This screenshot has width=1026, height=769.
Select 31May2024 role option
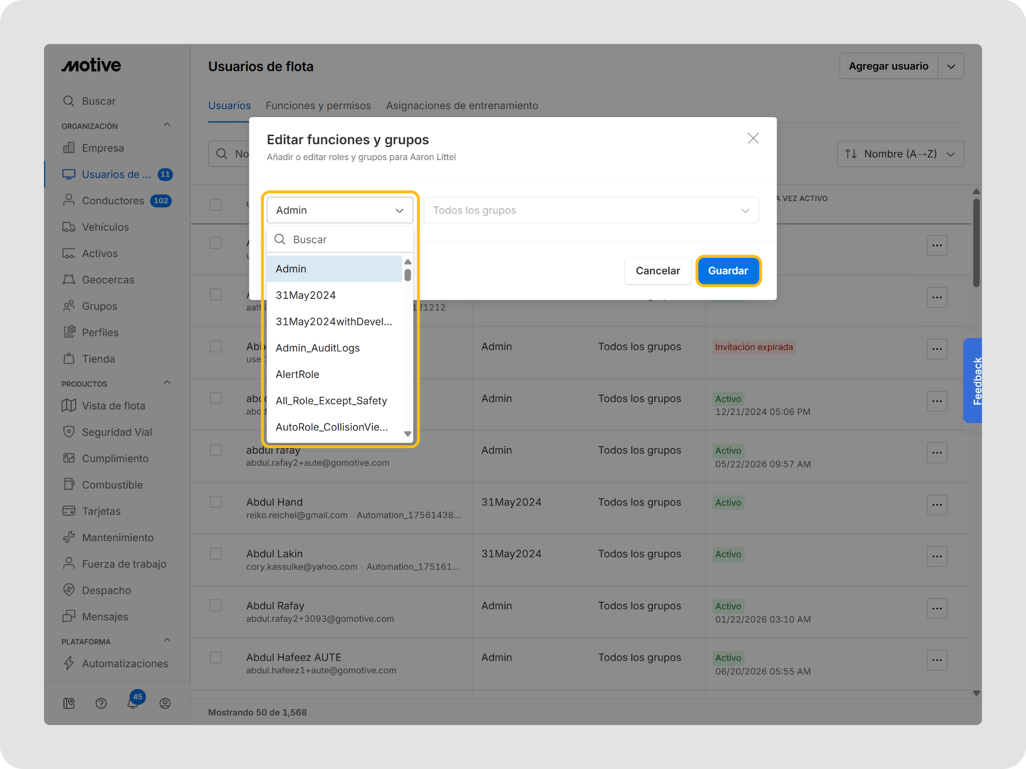pyautogui.click(x=335, y=295)
